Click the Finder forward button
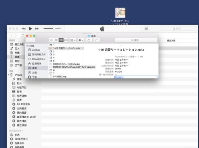 point(33,40)
